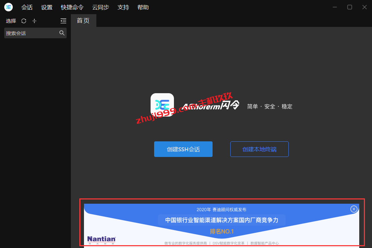
Task: Open the 支持 menu
Action: 123,7
